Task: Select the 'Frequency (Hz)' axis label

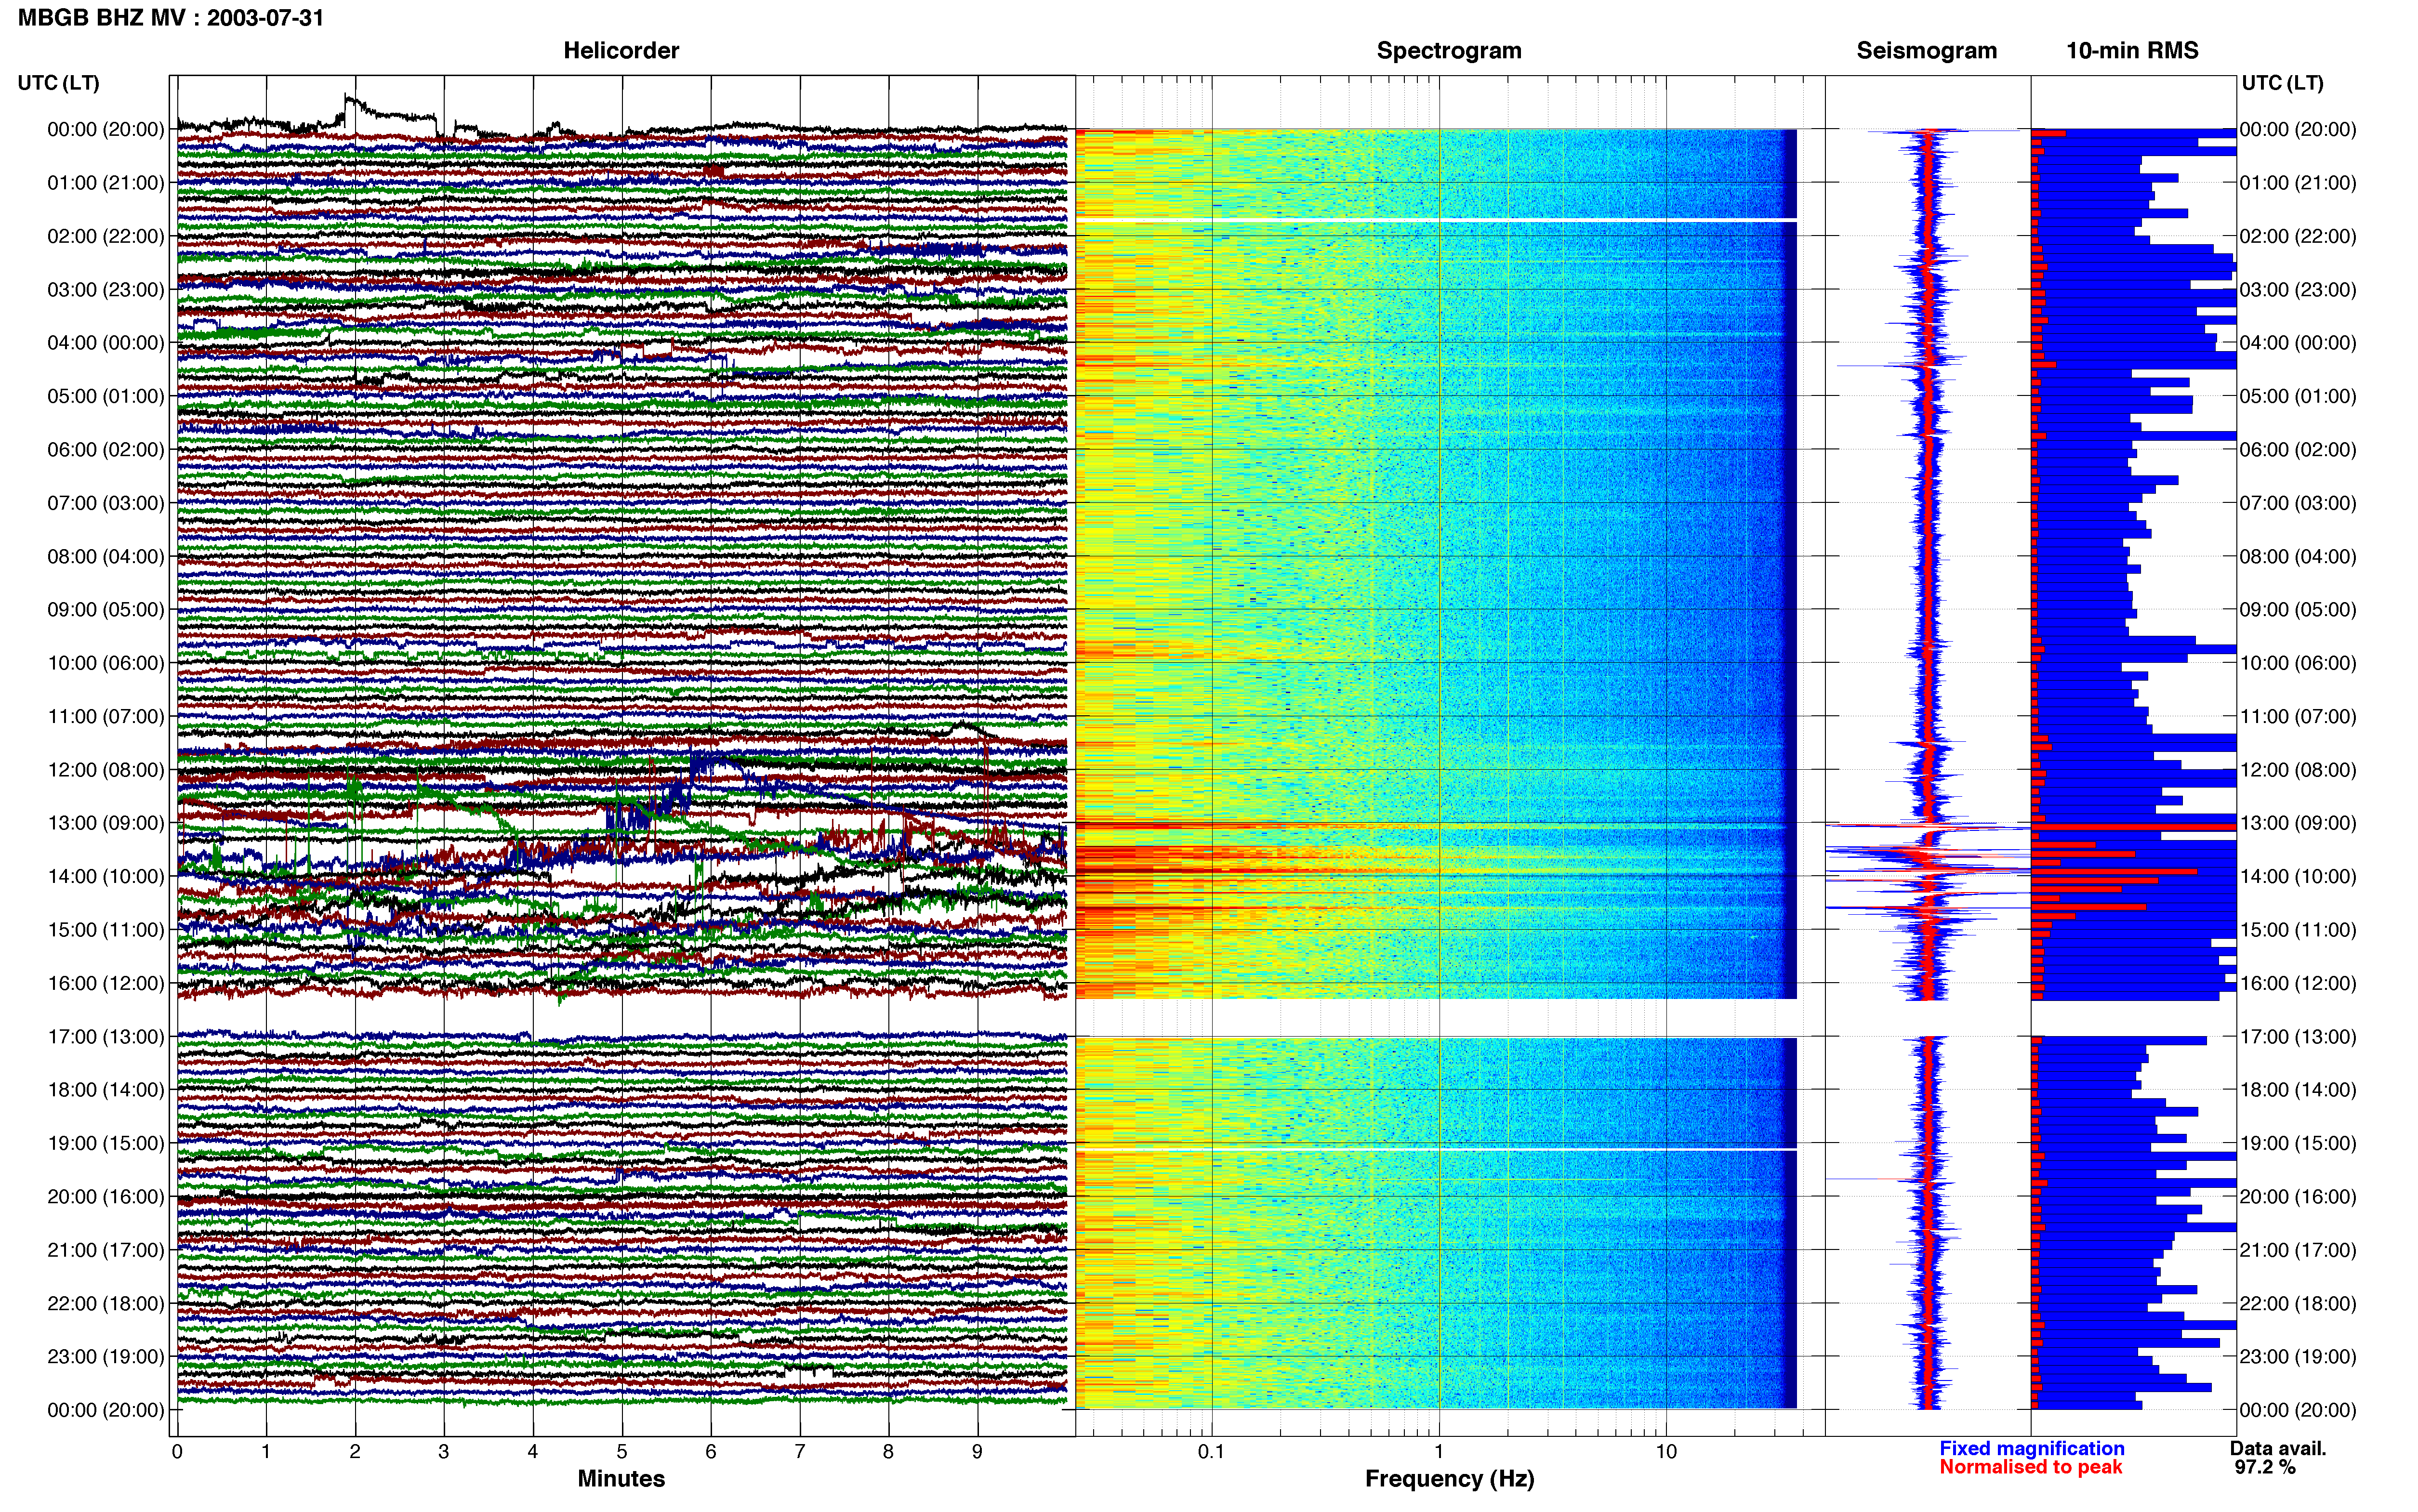Action: coord(1449,1479)
